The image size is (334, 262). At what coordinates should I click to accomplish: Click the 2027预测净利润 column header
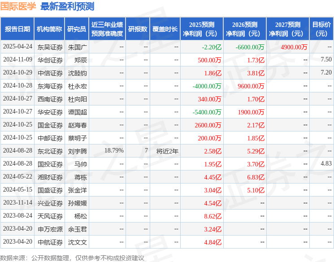[x=287, y=29]
